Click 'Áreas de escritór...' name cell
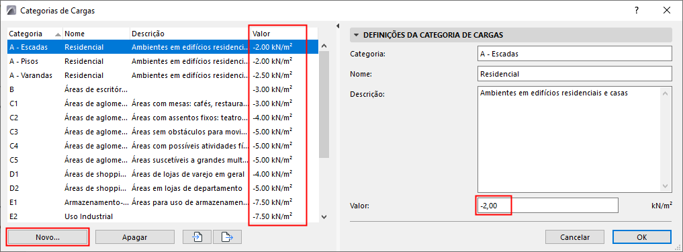The image size is (683, 252). pos(96,89)
